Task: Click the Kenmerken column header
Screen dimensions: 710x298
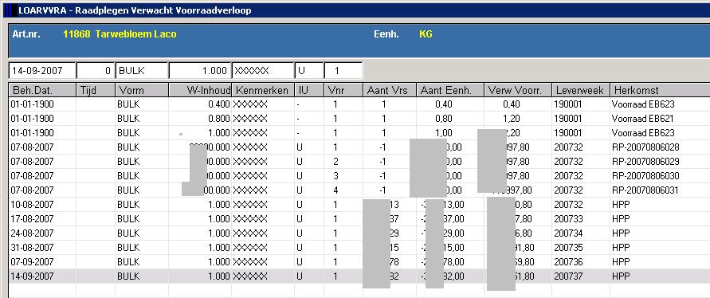Action: [x=263, y=90]
